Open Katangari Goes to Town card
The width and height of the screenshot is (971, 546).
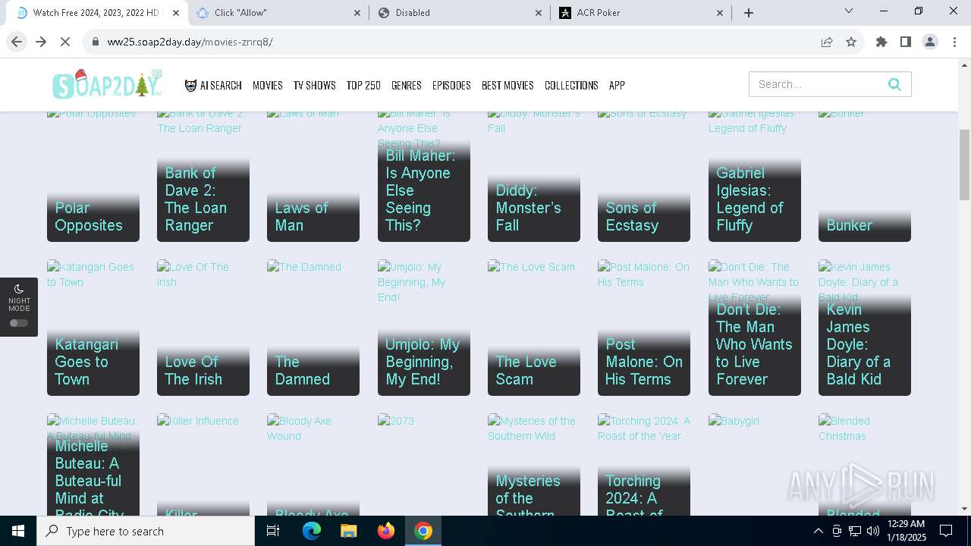click(x=93, y=328)
